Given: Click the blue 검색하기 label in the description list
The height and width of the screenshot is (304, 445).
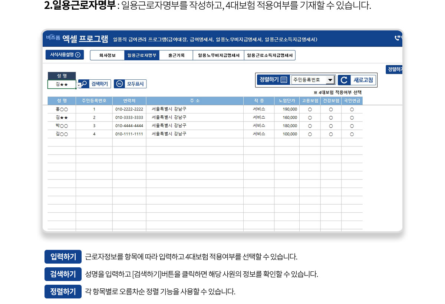Looking at the screenshot, I should pos(63,274).
